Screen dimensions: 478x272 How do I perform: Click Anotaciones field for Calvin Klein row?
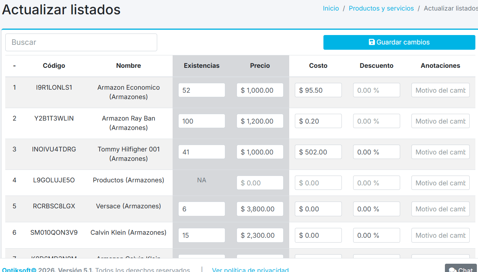coord(440,235)
